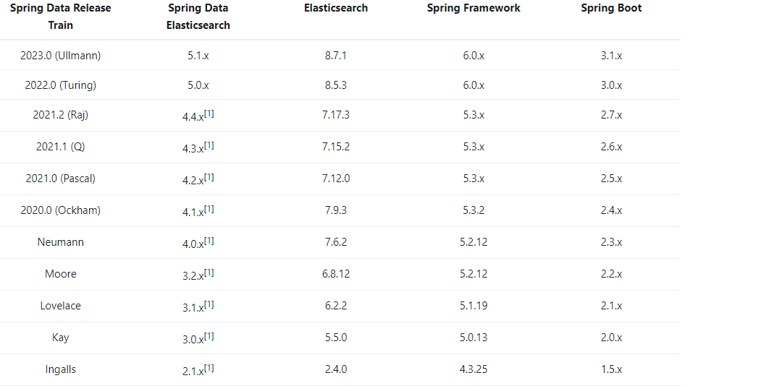Follow footnote link next to 3.2.x
The image size is (766, 386).
tap(209, 273)
